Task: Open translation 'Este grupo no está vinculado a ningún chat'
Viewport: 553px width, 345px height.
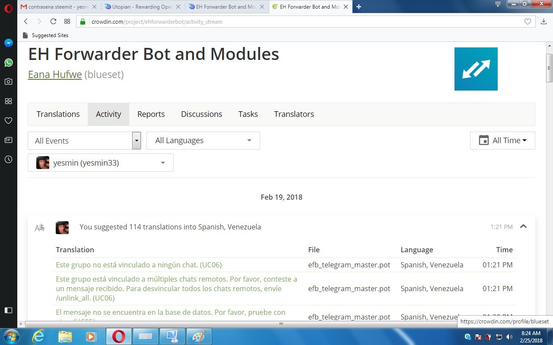Action: [139, 265]
